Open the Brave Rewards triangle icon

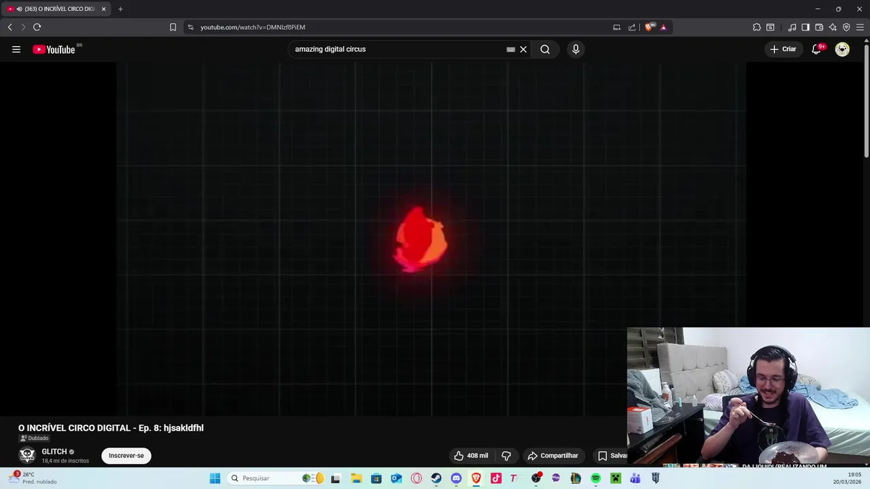click(x=663, y=27)
